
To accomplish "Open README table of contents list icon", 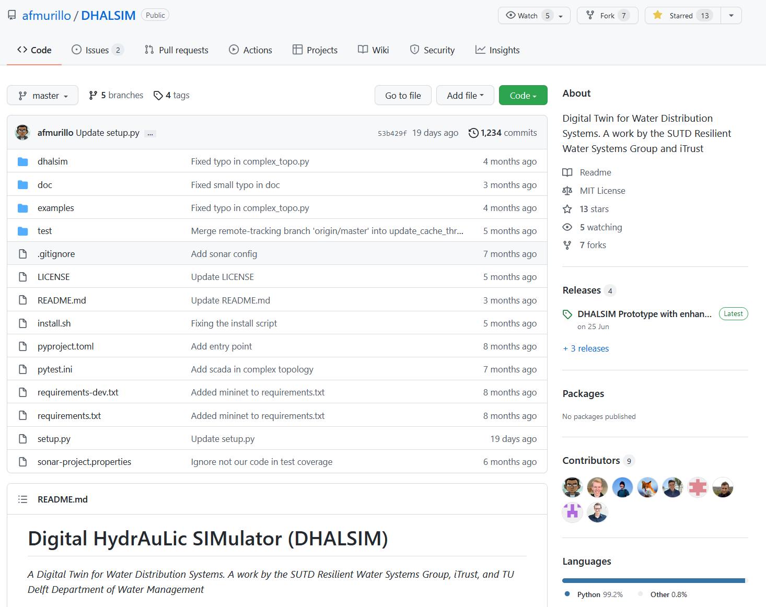I will pos(22,499).
